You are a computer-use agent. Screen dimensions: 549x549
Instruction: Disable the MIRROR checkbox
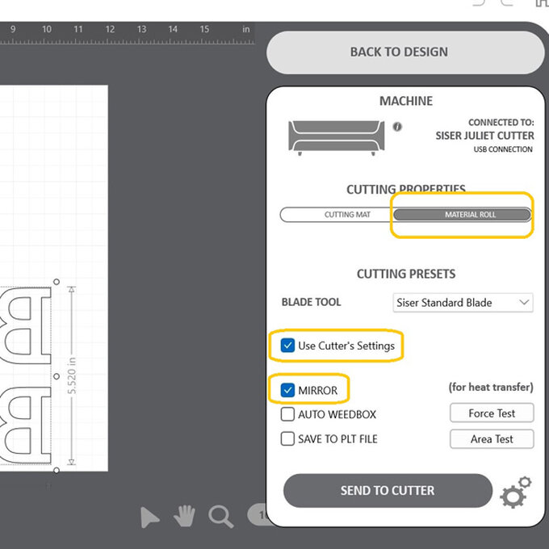[x=288, y=391]
